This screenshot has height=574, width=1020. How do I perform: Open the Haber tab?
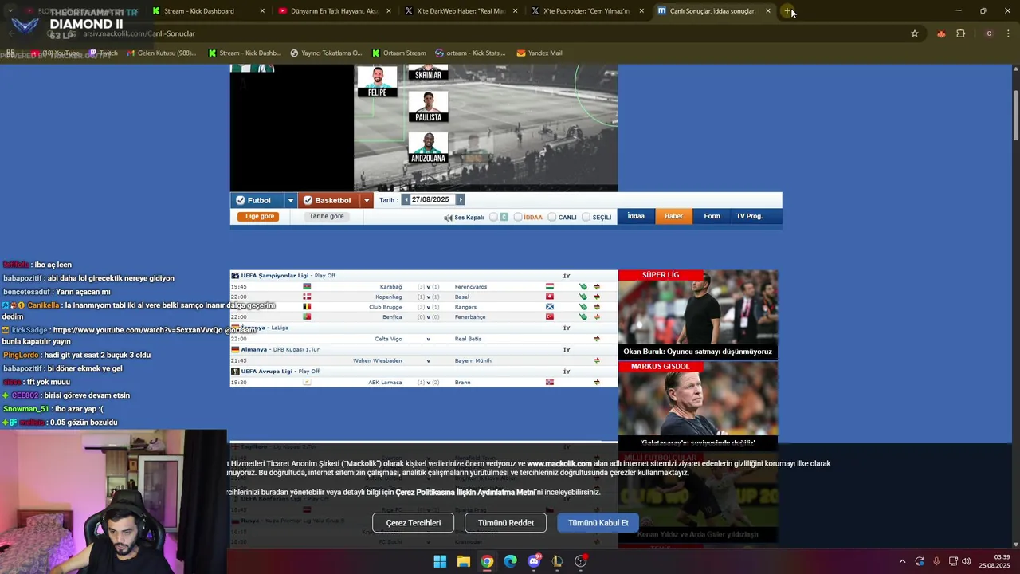[x=673, y=216]
